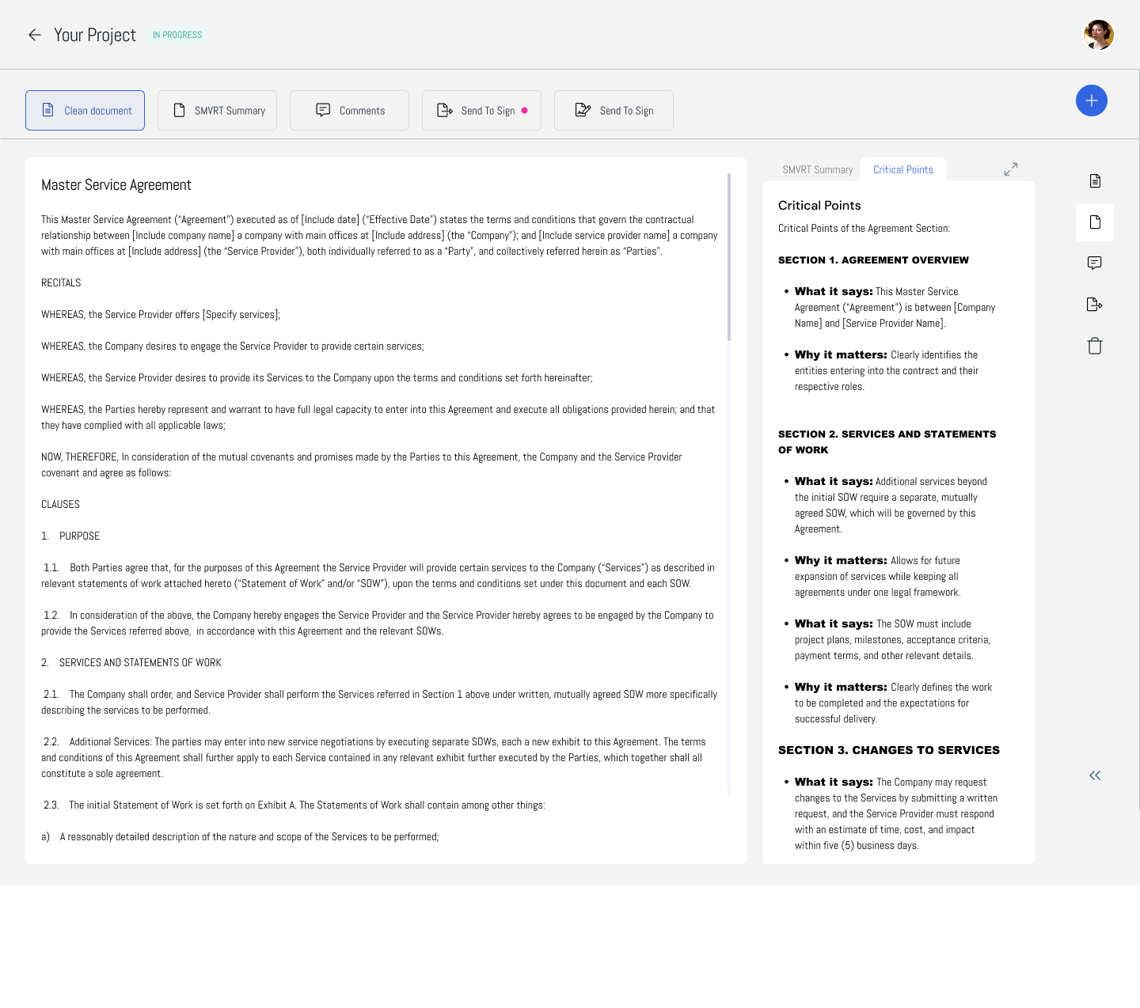Click the '1. PURPOSE' clause heading
Screen dimensions: 1140x1008
point(70,536)
